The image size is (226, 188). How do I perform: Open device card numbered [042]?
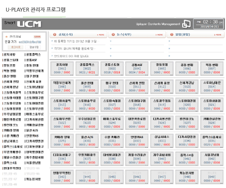(212, 159)
